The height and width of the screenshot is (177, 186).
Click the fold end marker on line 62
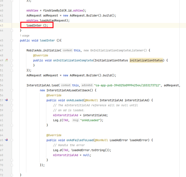click(12, 125)
